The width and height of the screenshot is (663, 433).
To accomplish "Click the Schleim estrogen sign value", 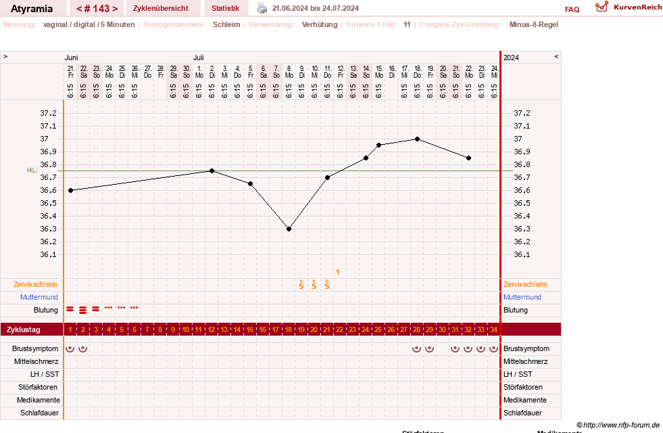I will coord(226,24).
